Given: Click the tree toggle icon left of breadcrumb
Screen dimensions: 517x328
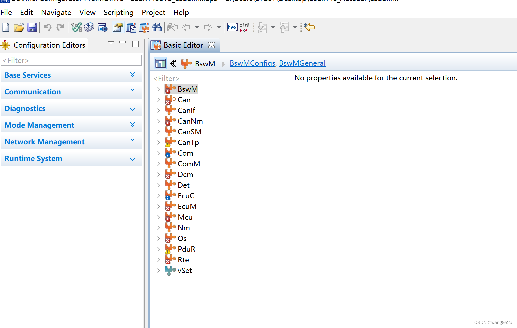Looking at the screenshot, I should 160,63.
